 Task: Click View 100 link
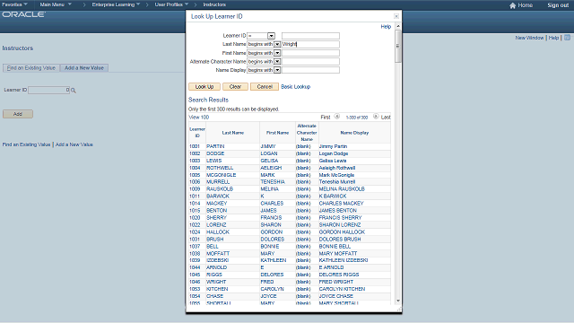click(x=199, y=118)
